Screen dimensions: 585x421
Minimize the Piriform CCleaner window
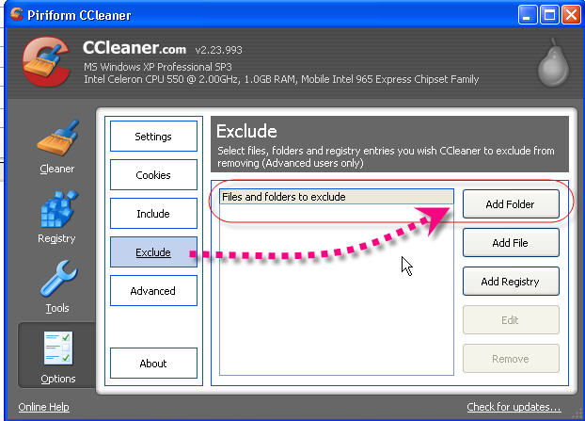click(x=528, y=15)
